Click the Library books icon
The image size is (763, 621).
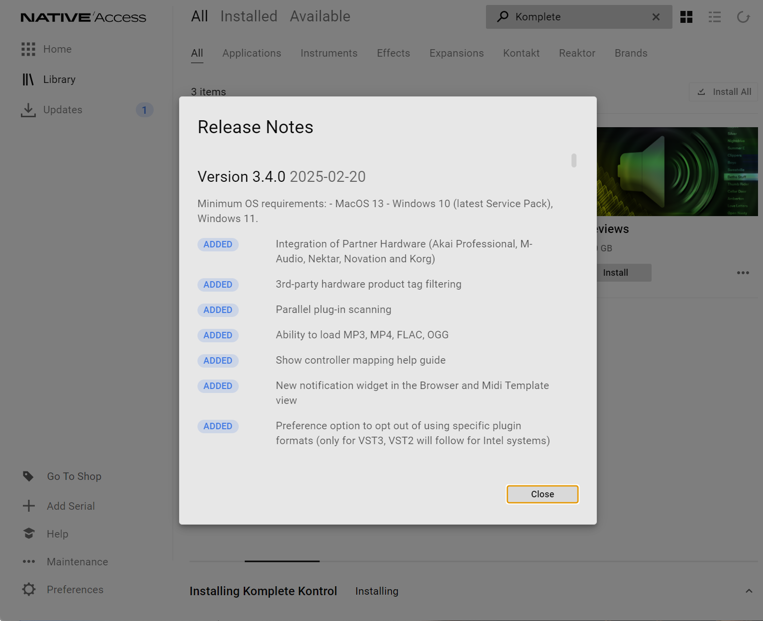click(x=28, y=79)
